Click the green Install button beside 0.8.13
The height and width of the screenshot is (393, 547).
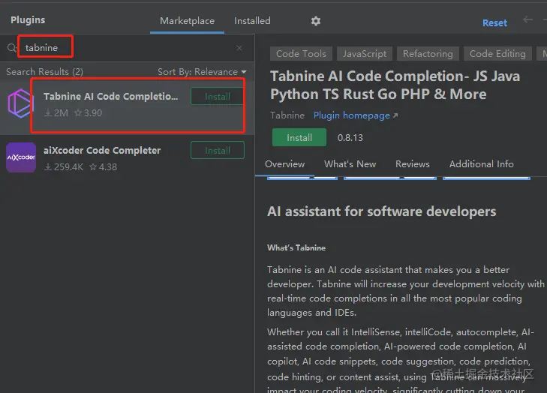(299, 137)
